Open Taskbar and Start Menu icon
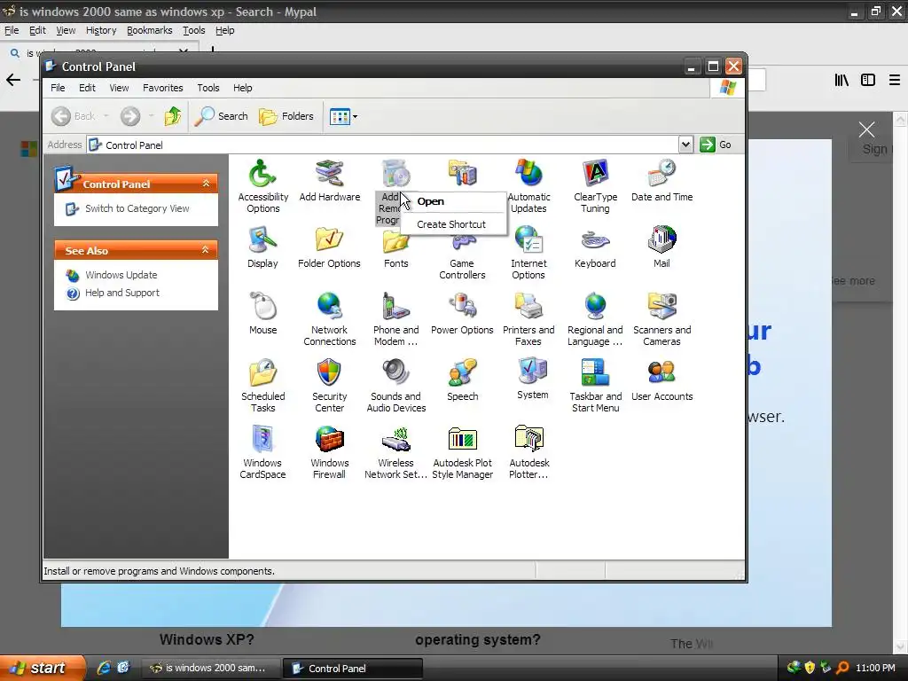Image resolution: width=908 pixels, height=681 pixels. pos(595,387)
